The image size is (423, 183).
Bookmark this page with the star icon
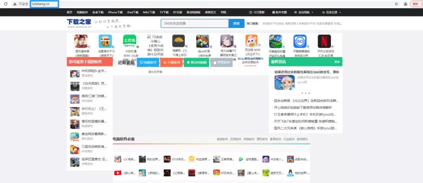coord(396,4)
